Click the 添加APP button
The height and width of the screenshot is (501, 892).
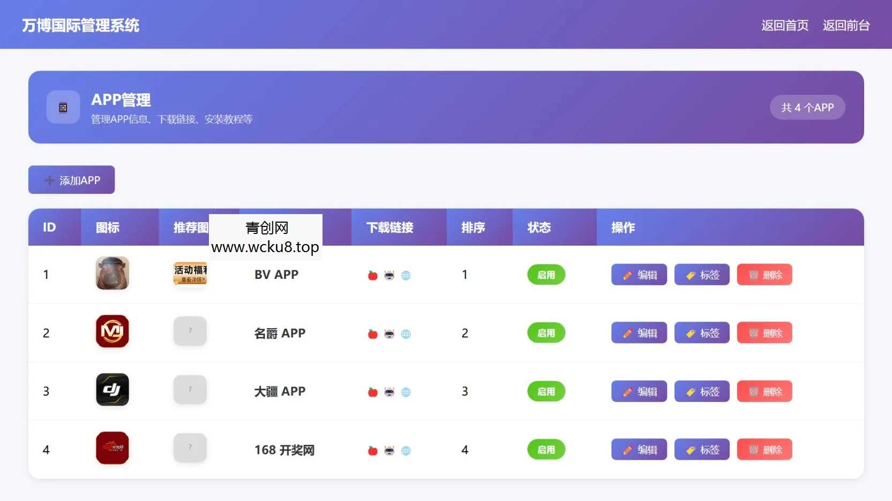pos(71,180)
